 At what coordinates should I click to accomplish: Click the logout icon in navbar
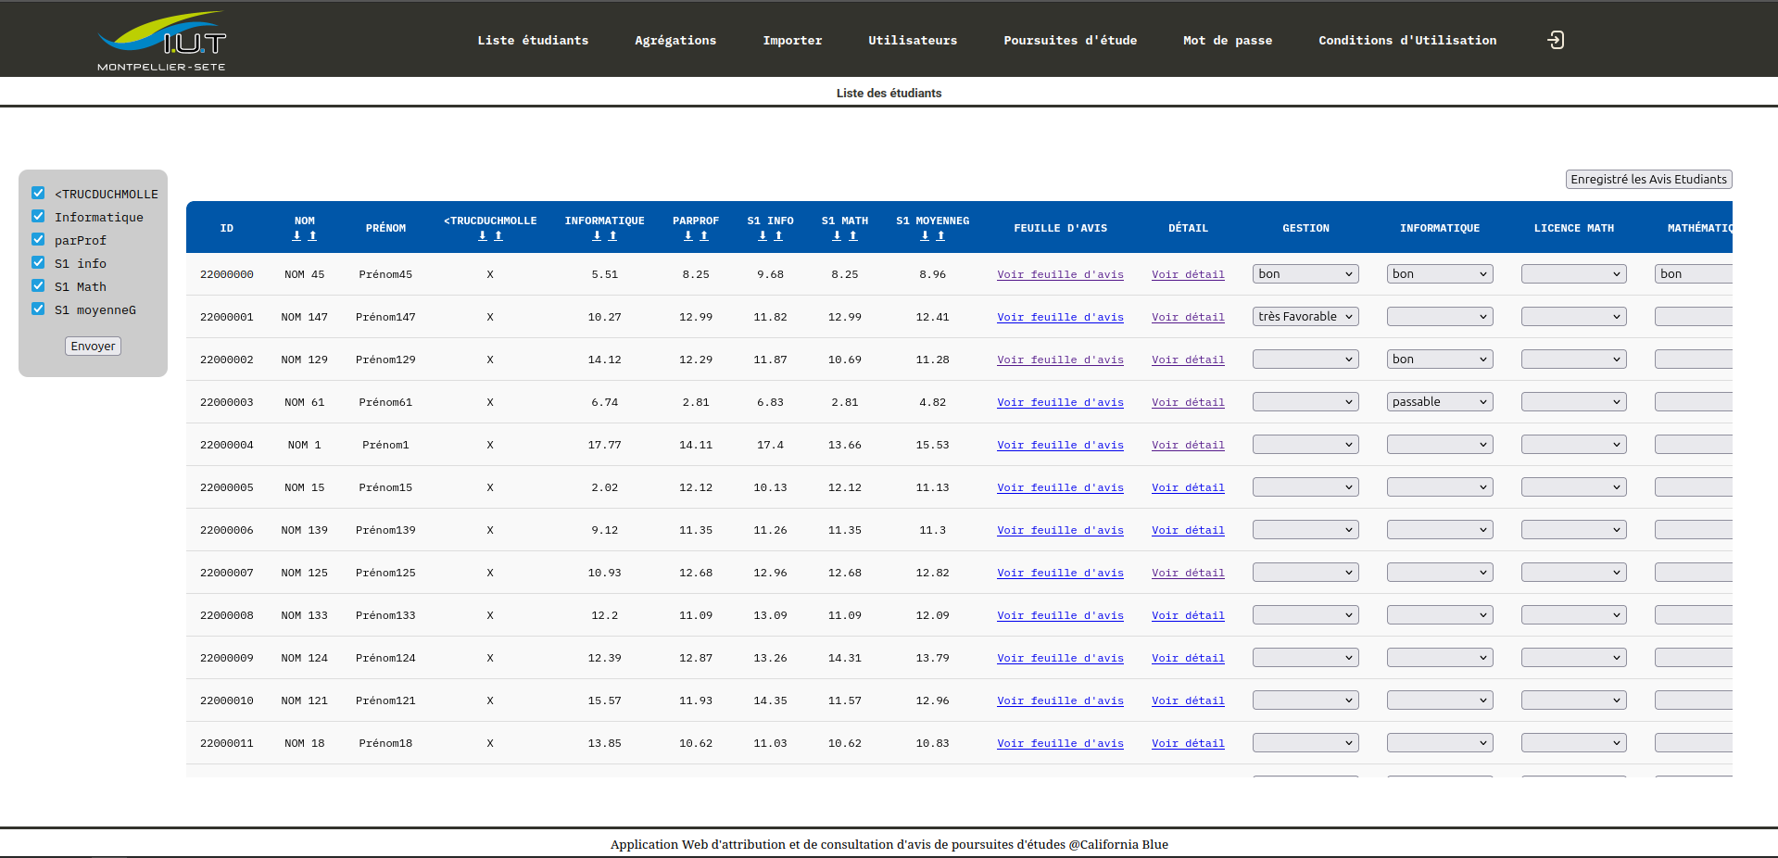point(1556,40)
